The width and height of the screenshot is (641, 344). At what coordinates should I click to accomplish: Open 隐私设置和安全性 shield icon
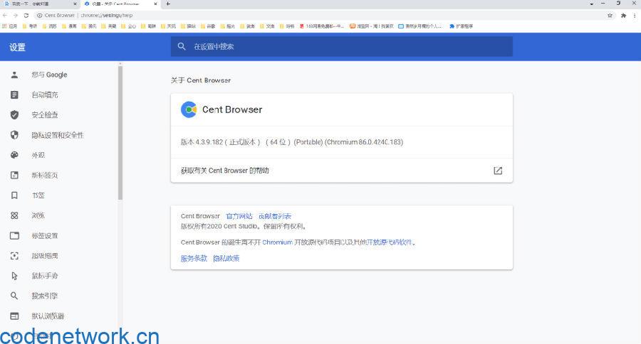coord(14,135)
